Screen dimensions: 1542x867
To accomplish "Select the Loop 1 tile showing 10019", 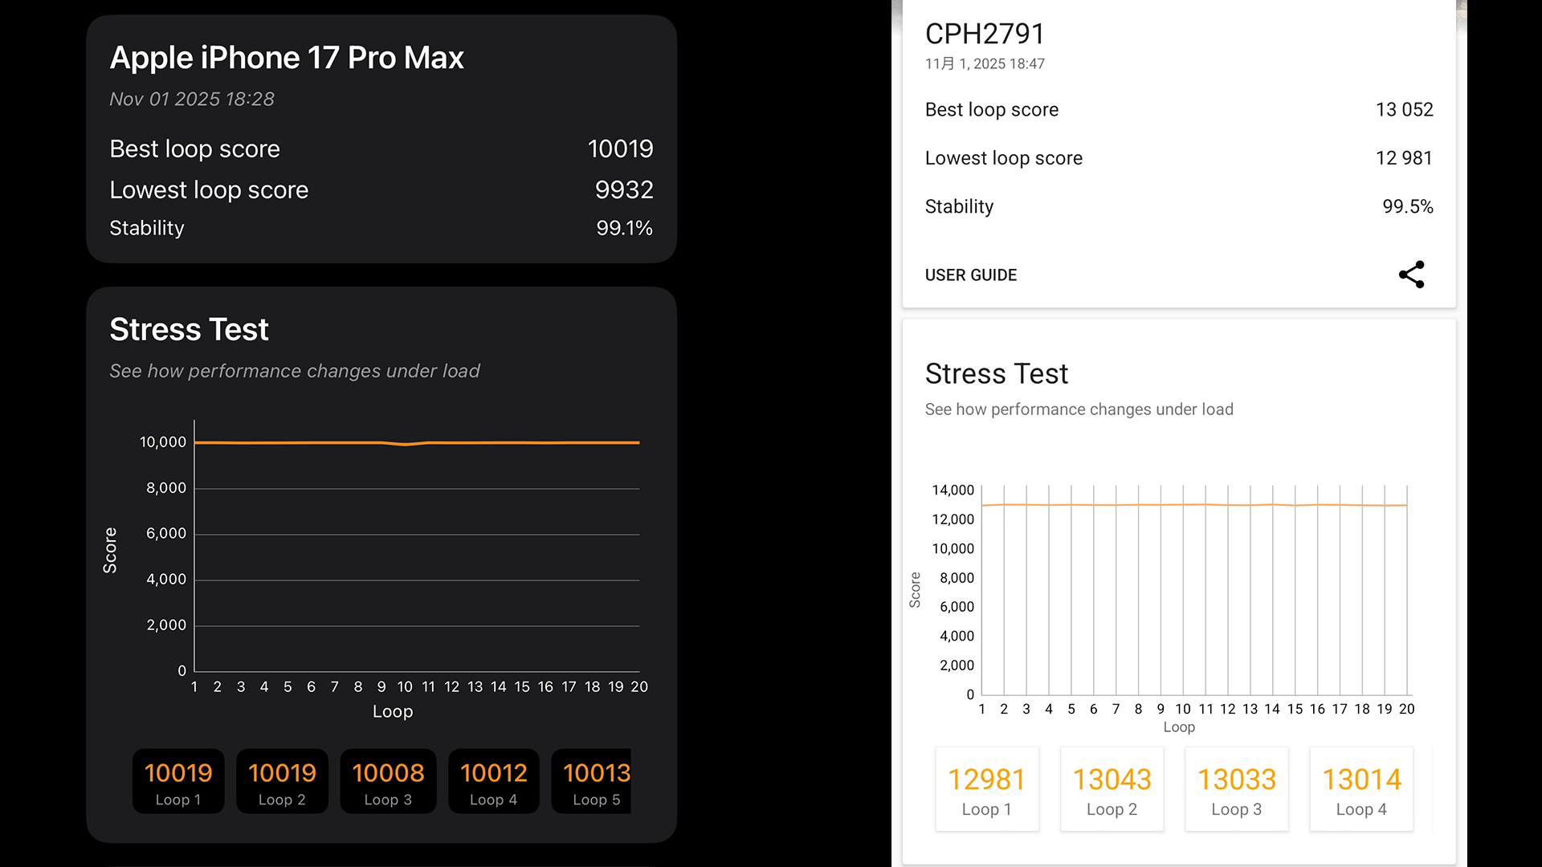I will coord(178,782).
